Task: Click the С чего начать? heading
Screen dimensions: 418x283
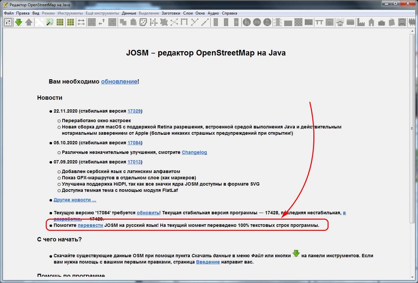Action: point(59,239)
